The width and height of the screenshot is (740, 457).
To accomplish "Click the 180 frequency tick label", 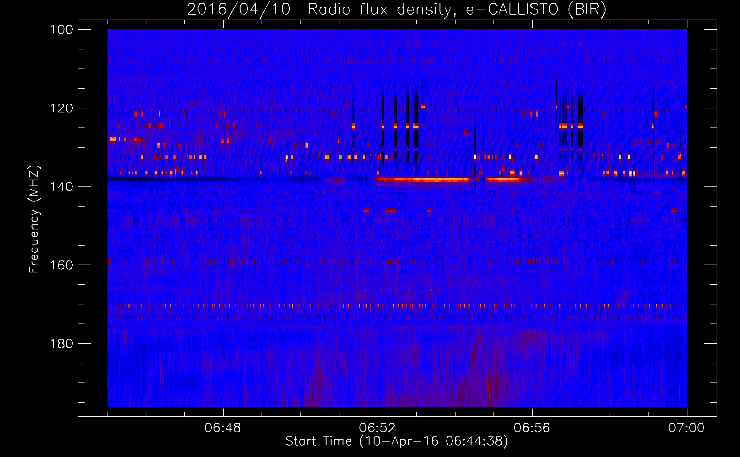I will pyautogui.click(x=61, y=343).
